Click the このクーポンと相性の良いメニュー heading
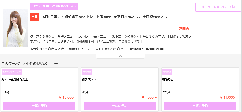 (x=30, y=63)
